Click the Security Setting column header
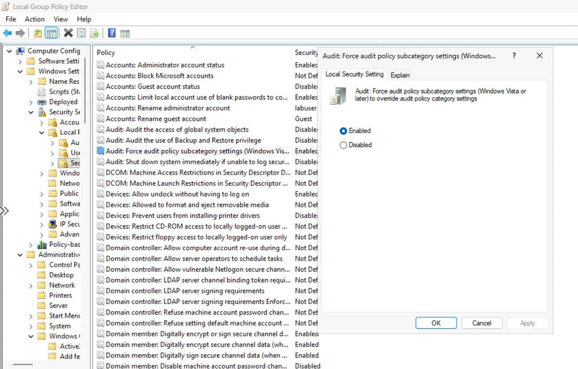 tap(306, 53)
